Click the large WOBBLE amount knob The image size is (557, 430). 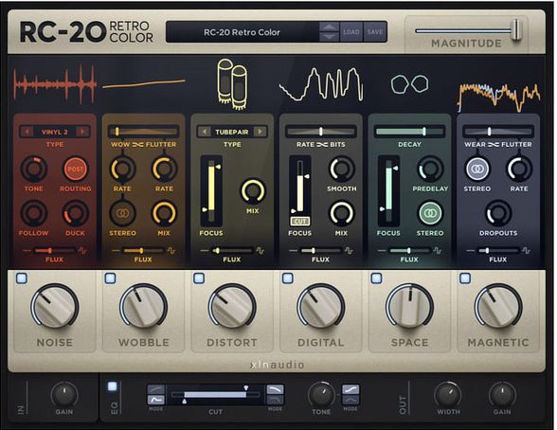tap(144, 306)
